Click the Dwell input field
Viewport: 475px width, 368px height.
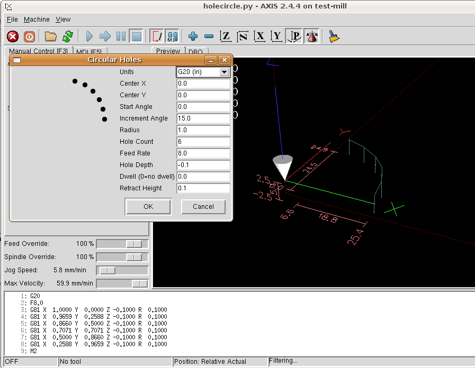click(203, 177)
